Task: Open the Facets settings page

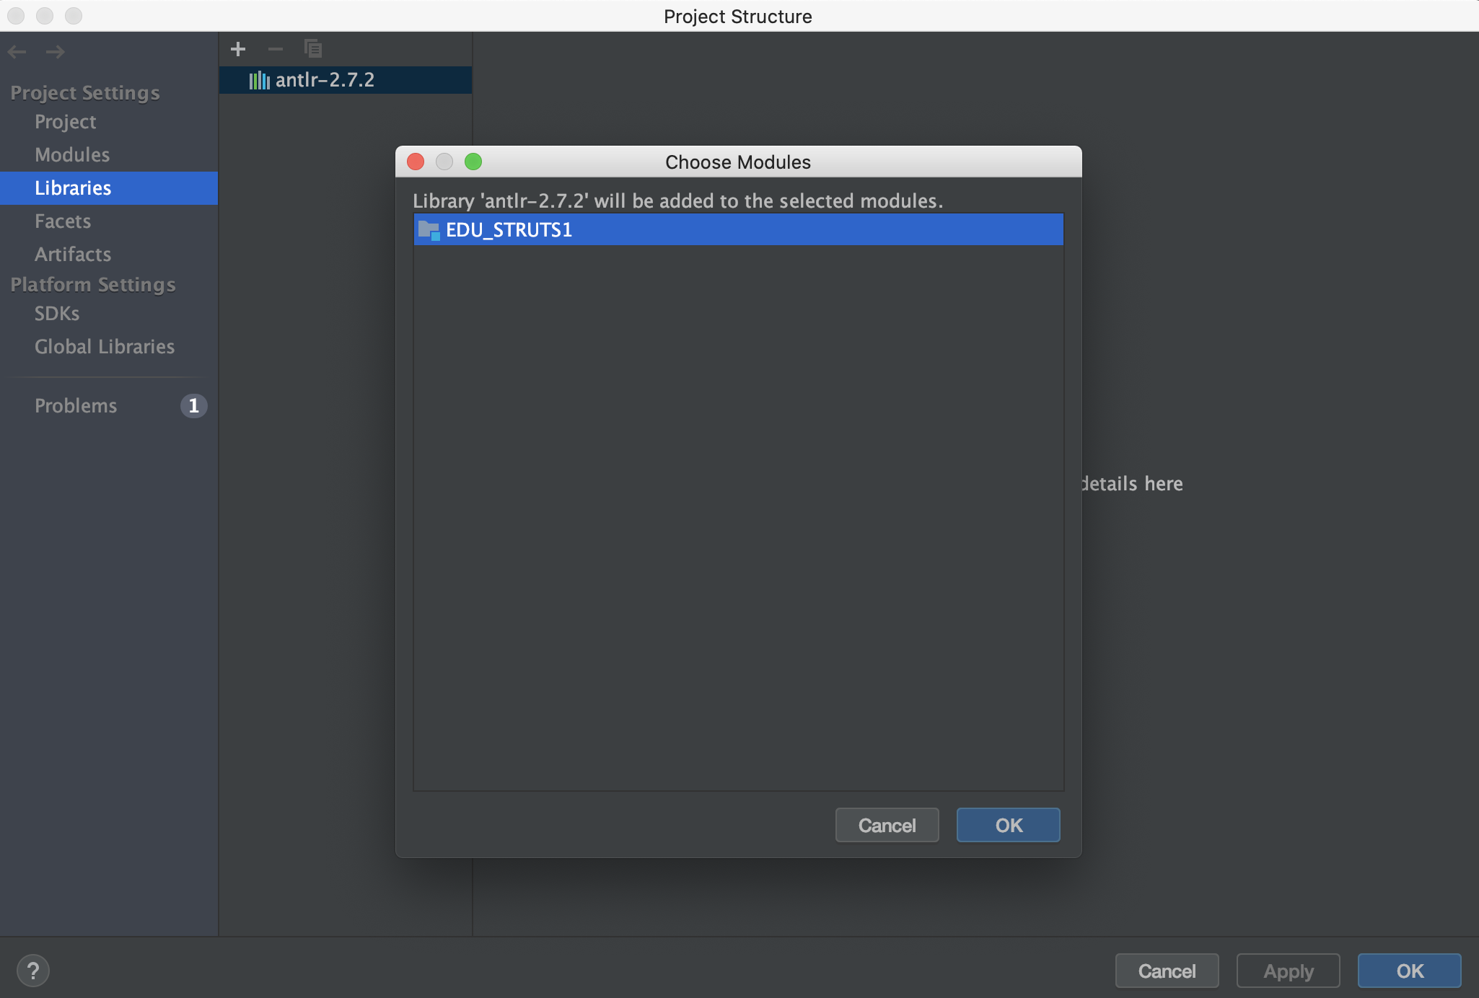Action: pyautogui.click(x=63, y=221)
